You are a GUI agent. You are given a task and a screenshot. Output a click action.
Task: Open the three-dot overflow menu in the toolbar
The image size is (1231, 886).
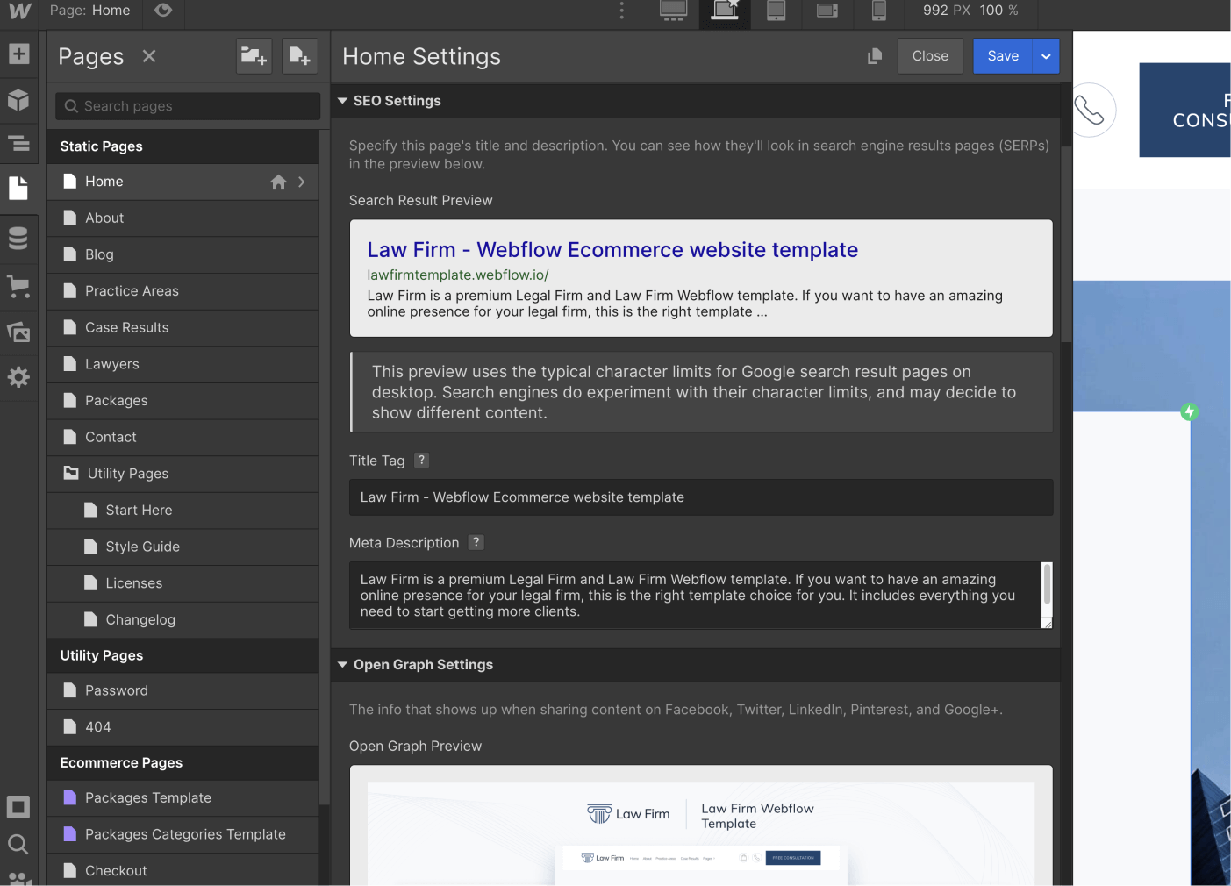pyautogui.click(x=621, y=11)
